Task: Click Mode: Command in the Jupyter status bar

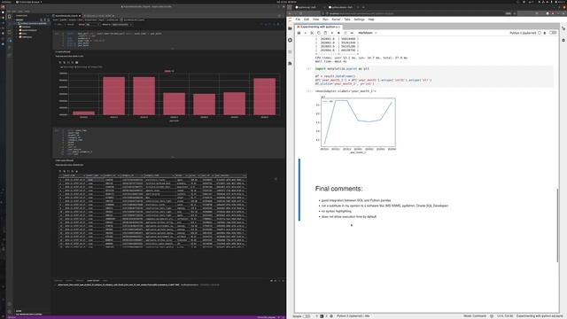Action: tap(475, 316)
